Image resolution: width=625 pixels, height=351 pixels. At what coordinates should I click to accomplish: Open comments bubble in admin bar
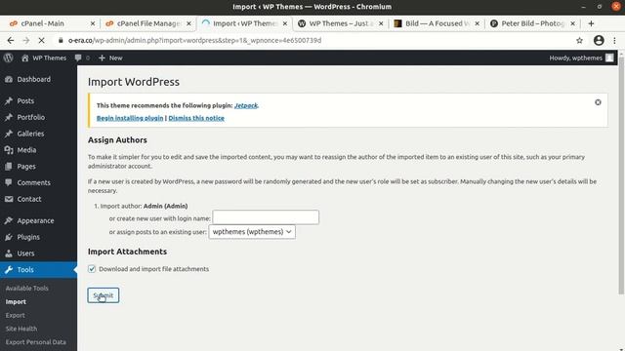click(x=78, y=58)
